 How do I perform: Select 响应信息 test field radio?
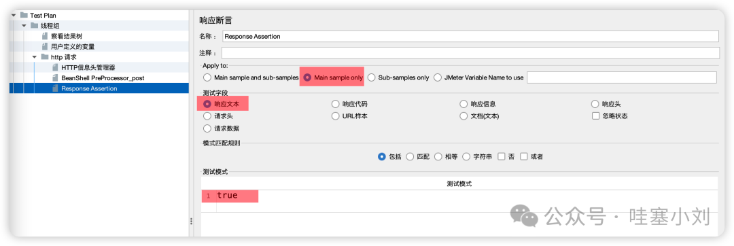(464, 104)
